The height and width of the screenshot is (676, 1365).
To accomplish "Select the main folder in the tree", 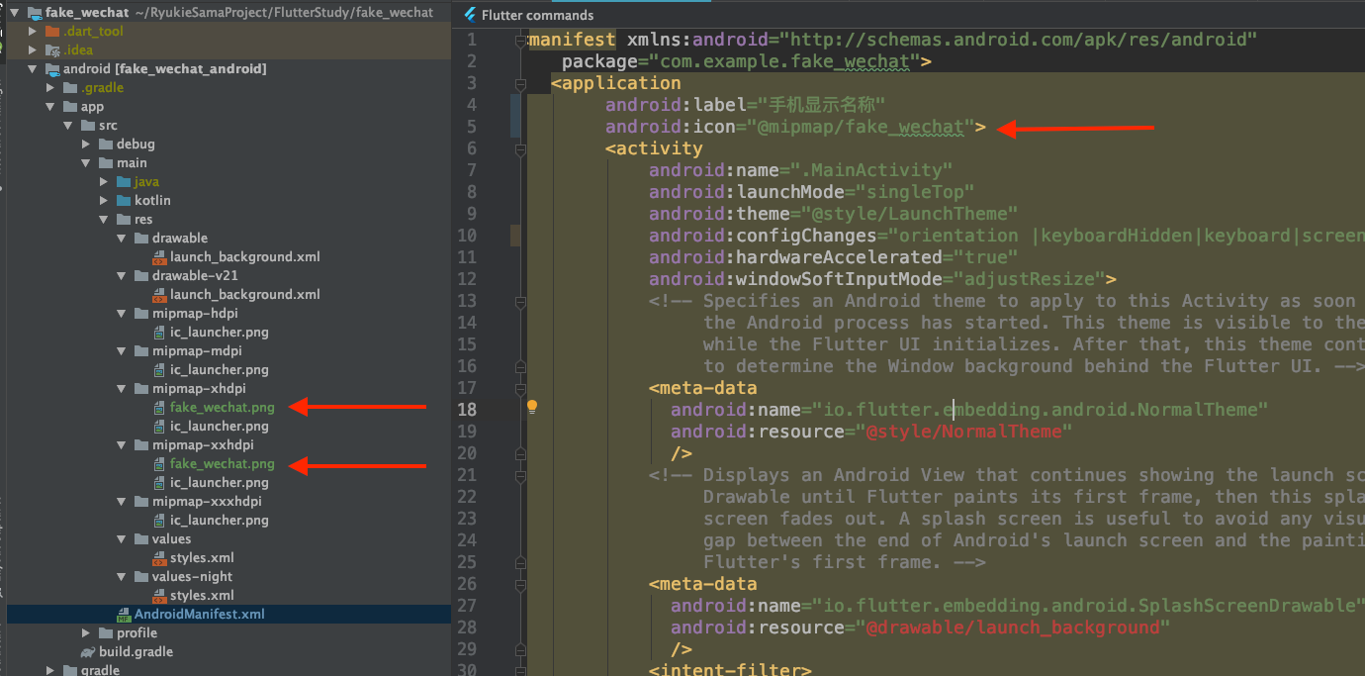I will pos(132,163).
